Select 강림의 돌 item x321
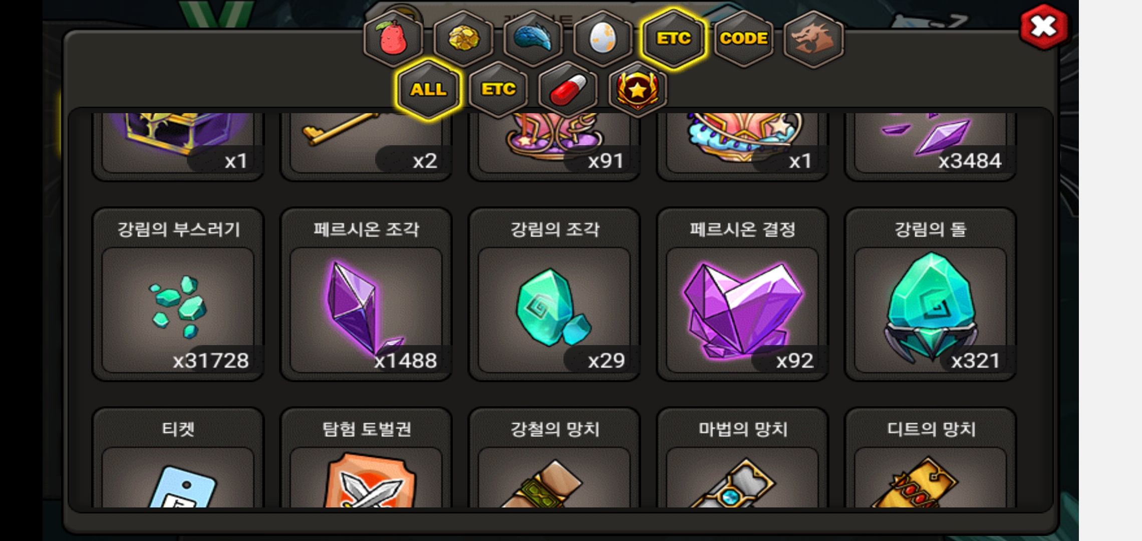Viewport: 1142px width, 541px height. (931, 295)
